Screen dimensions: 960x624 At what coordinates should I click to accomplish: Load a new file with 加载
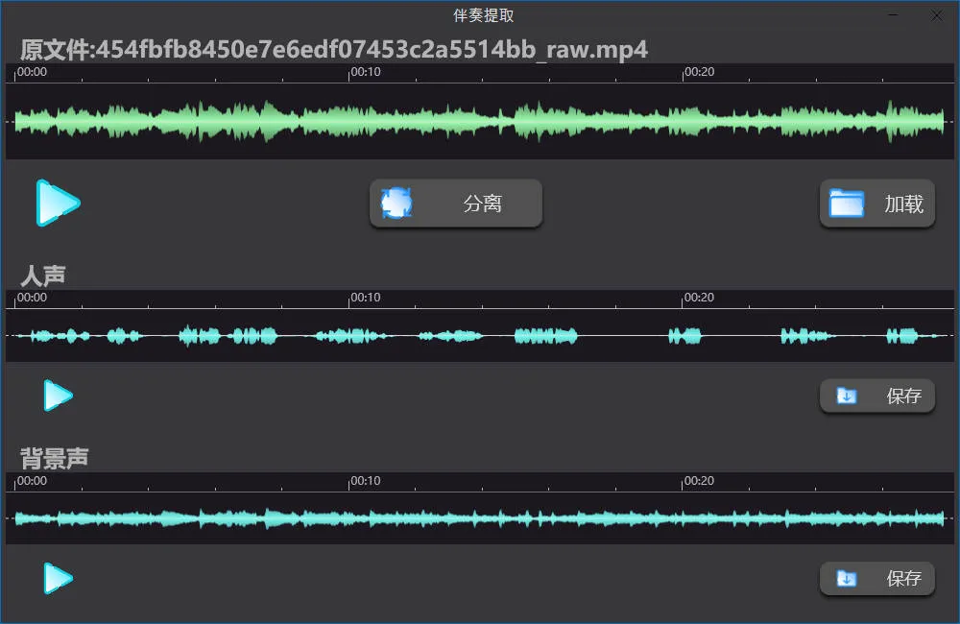pyautogui.click(x=878, y=203)
